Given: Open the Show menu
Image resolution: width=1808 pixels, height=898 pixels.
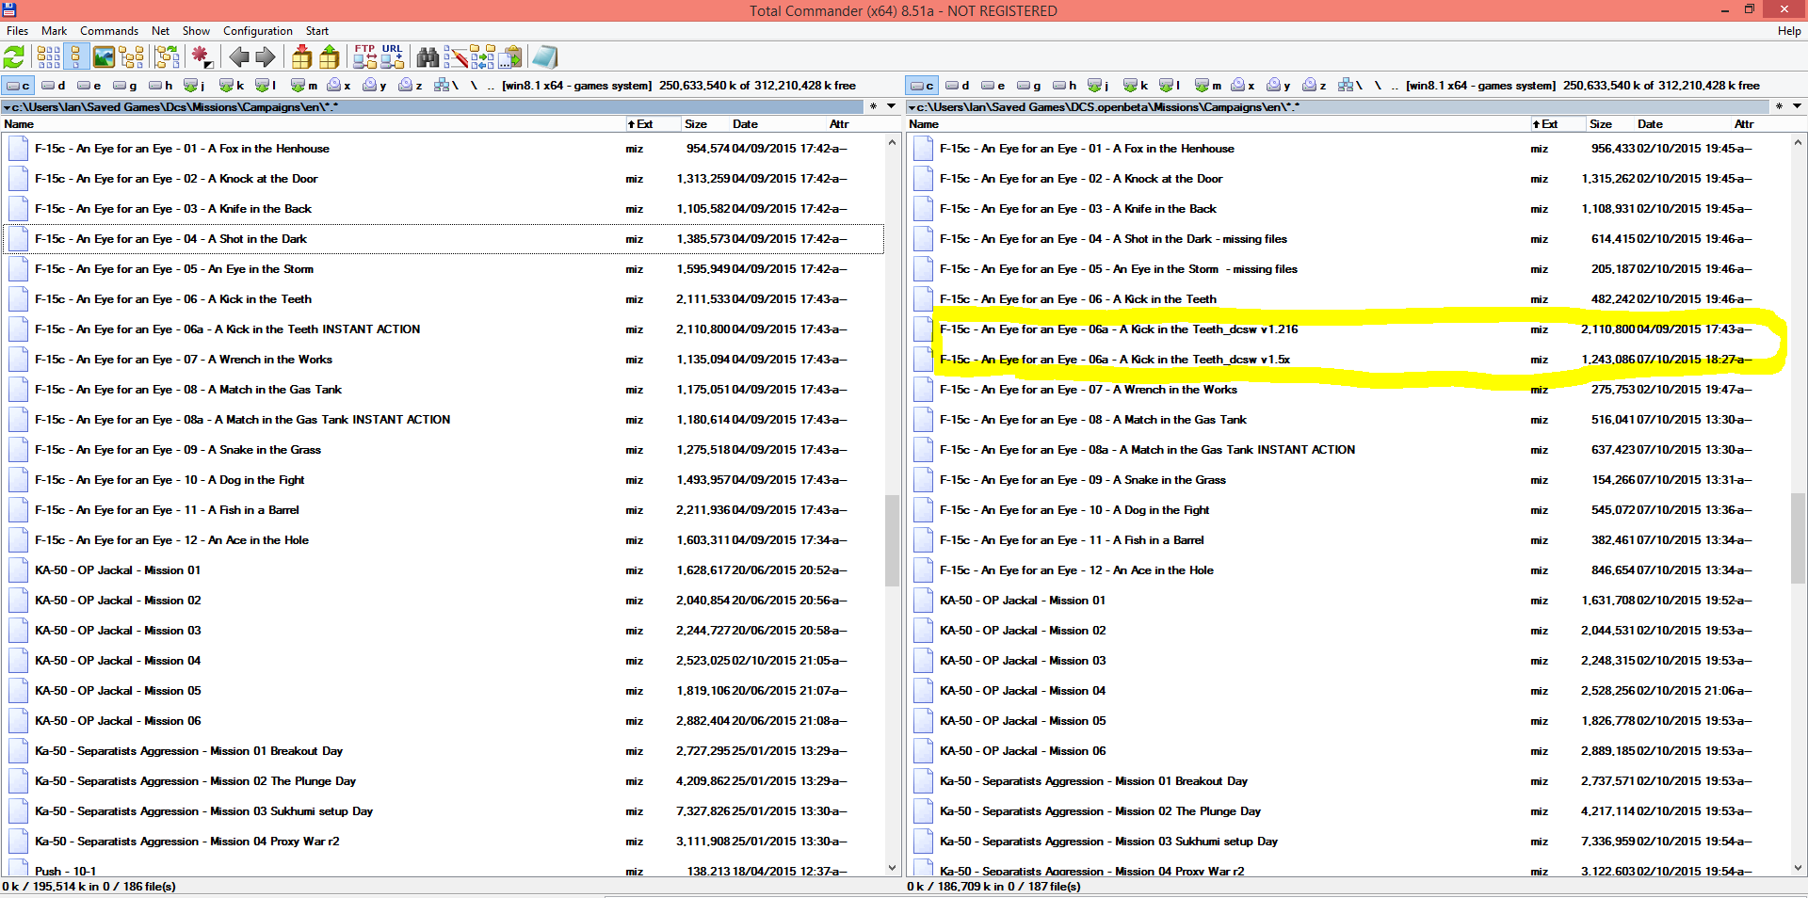Looking at the screenshot, I should 196,31.
